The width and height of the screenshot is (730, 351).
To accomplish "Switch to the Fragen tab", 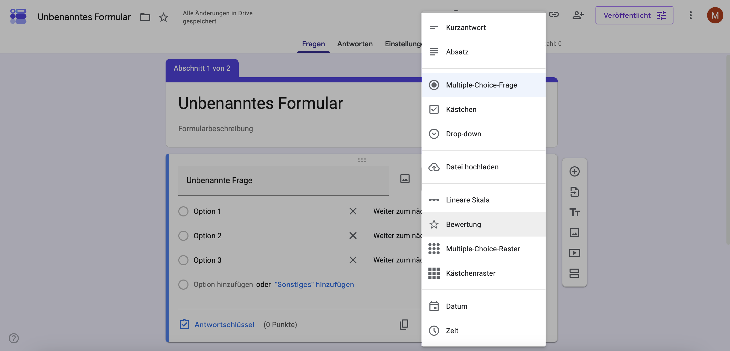I will coord(314,44).
